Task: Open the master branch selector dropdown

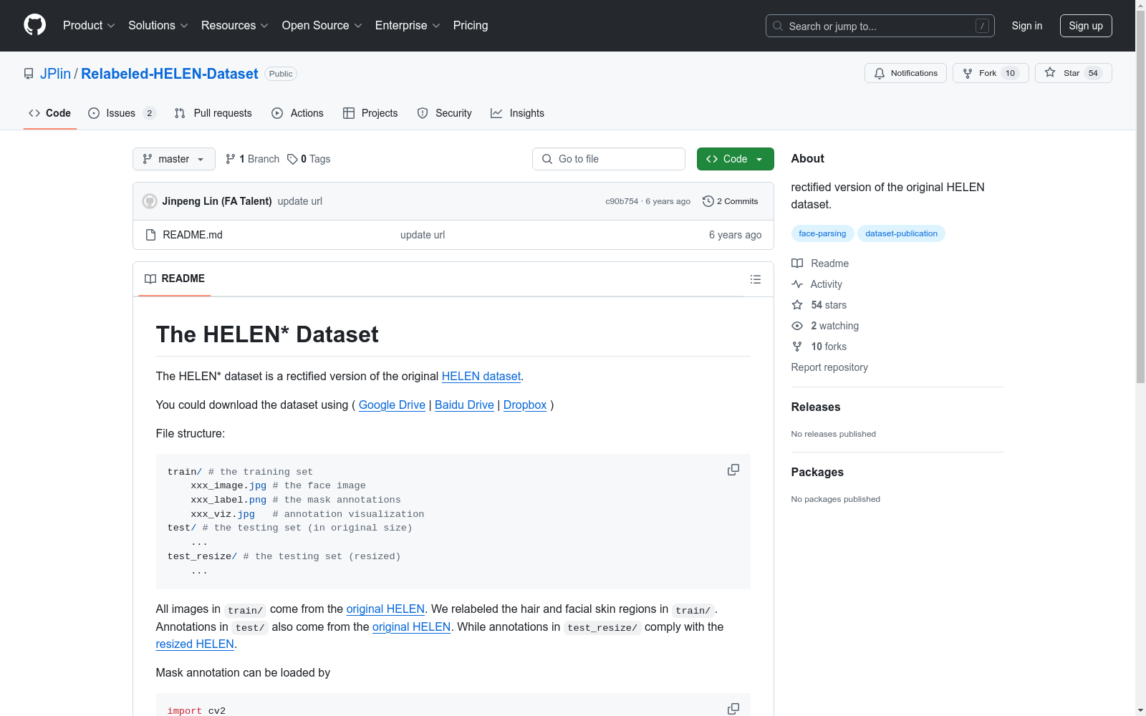Action: (x=174, y=159)
